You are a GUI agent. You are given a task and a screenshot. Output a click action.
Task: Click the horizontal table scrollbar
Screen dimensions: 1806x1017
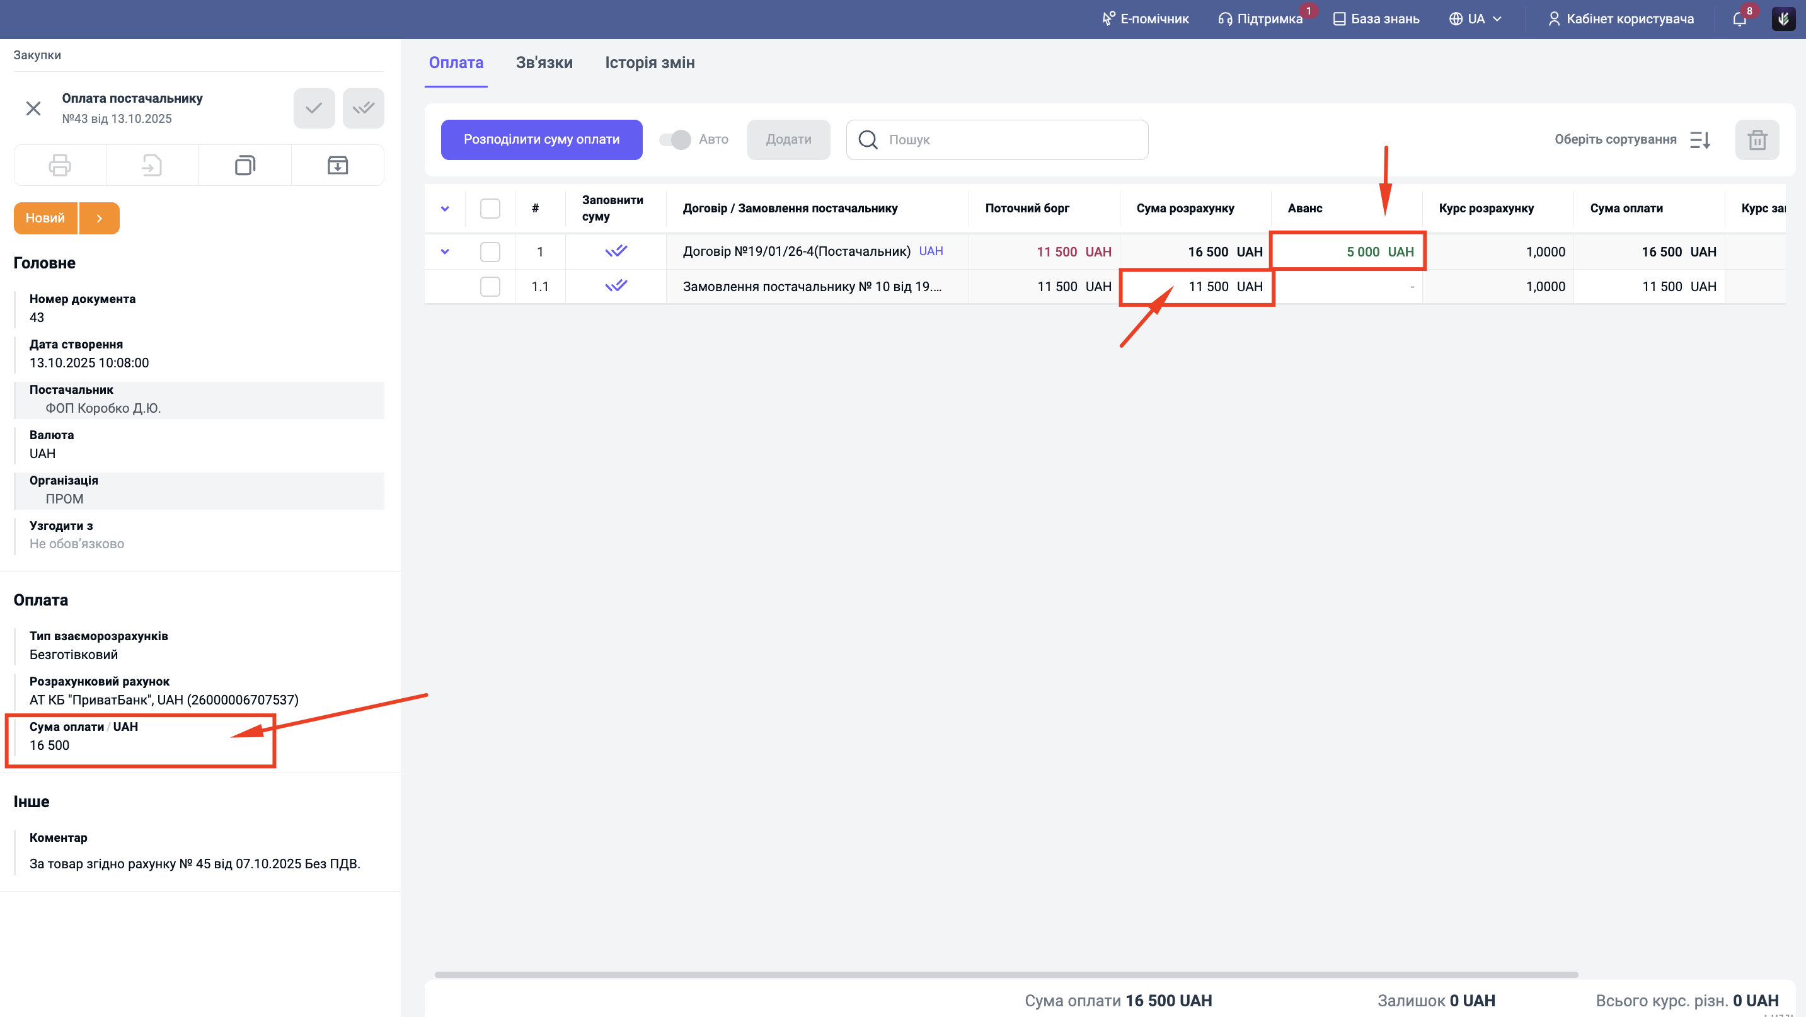click(1005, 974)
